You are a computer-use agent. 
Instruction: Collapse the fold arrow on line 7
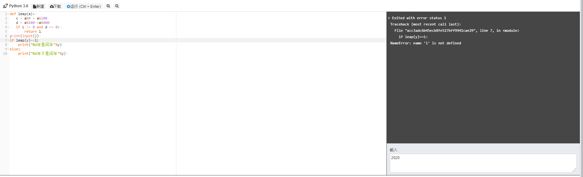pyautogui.click(x=8, y=41)
